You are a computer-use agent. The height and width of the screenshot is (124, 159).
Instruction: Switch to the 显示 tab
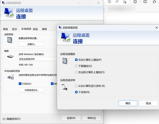pos(14,29)
